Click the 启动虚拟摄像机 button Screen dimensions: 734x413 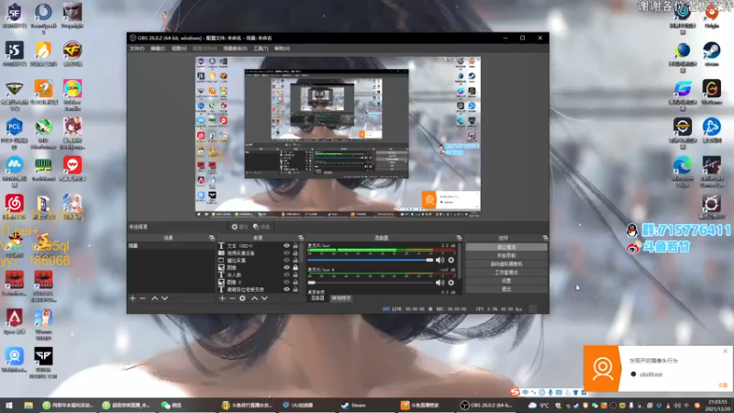tap(506, 263)
